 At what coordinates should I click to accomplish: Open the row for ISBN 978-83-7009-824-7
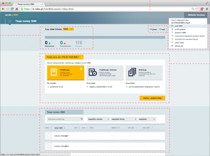(105, 136)
